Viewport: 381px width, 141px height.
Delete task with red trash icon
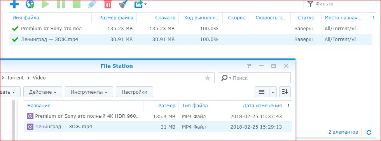coord(107,4)
